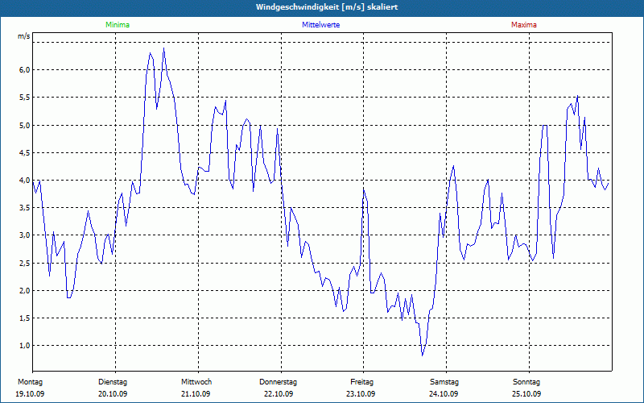This screenshot has width=644, height=403.
Task: Select the 1,0 y-axis value
Action: point(25,346)
